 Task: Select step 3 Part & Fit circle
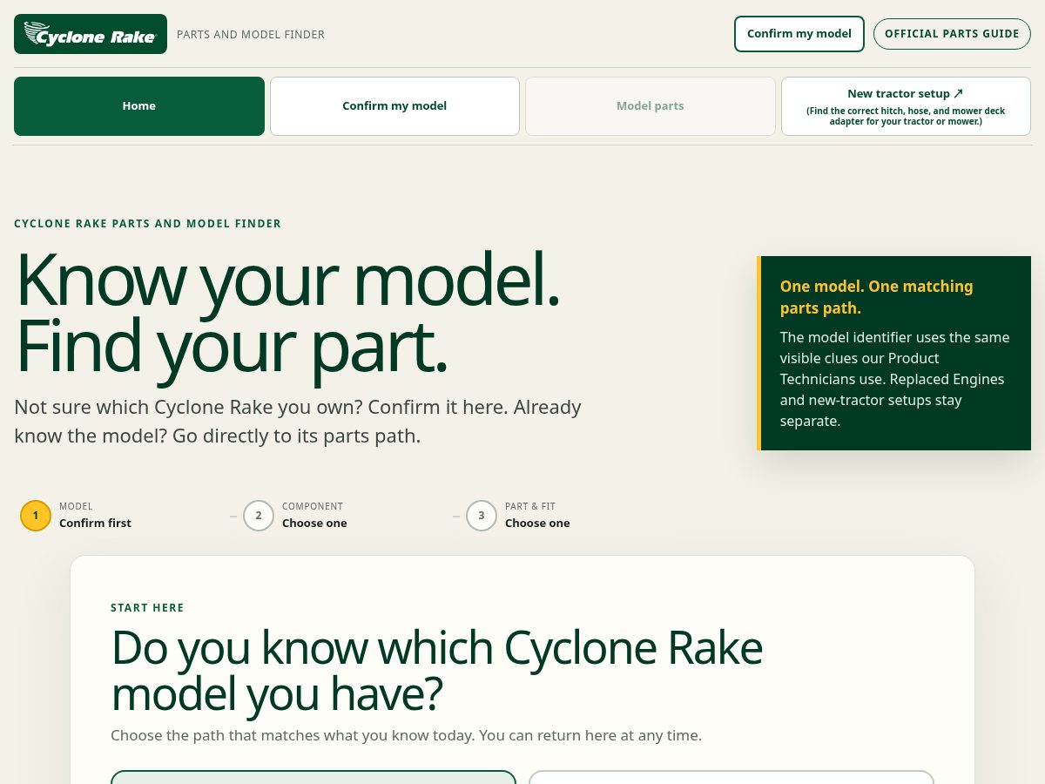(x=482, y=516)
